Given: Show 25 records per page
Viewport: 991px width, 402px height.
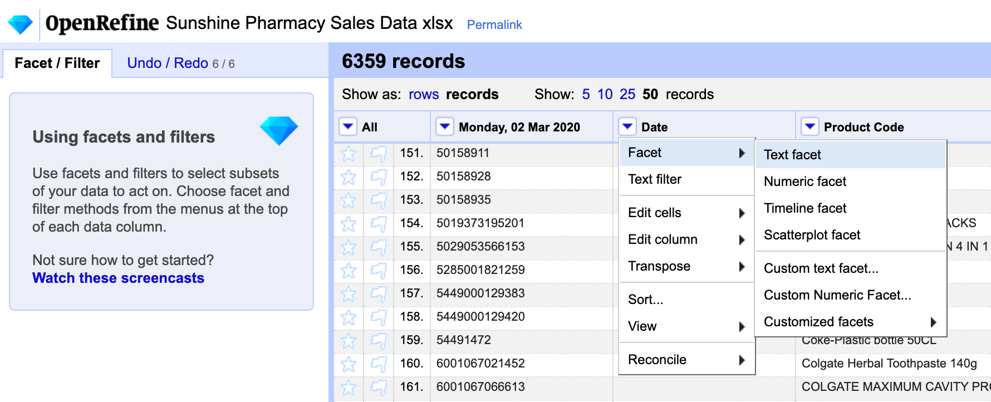Looking at the screenshot, I should coord(627,94).
